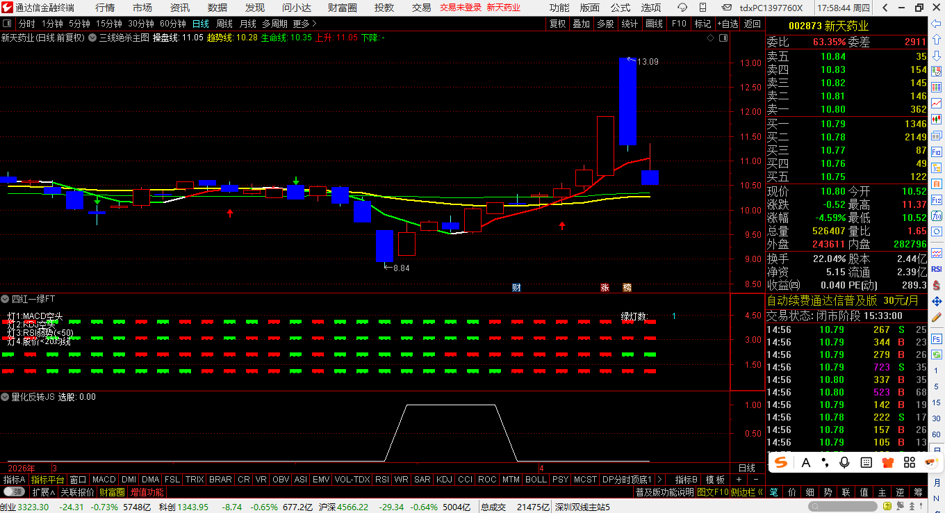Switch to the MACD indicator tab
Viewport: 945px width, 513px height.
104,480
